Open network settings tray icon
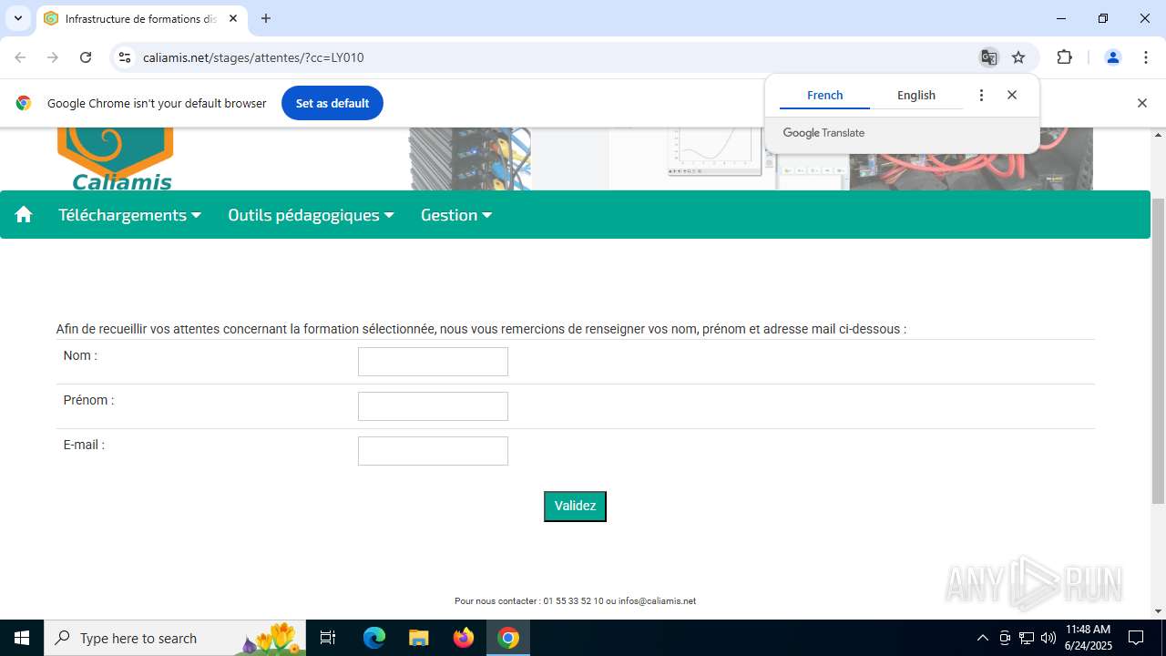This screenshot has height=656, width=1166. click(1027, 638)
